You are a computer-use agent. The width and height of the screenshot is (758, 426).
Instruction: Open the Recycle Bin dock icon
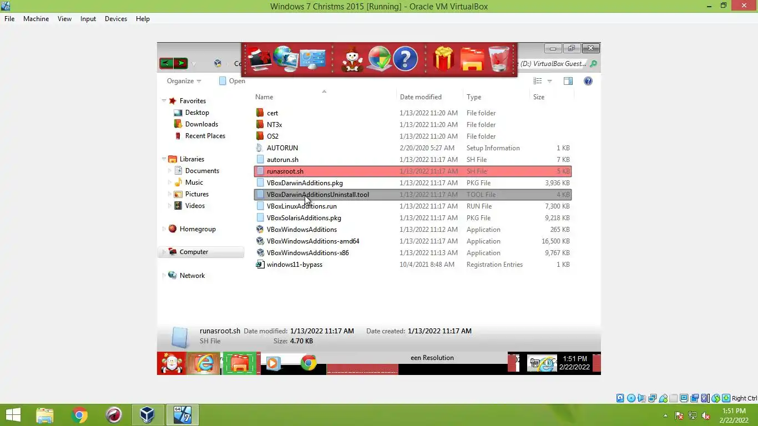coord(499,59)
